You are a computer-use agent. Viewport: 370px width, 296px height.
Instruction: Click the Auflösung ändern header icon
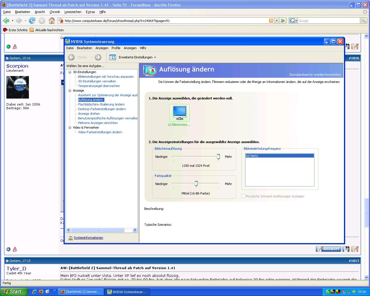tap(150, 71)
